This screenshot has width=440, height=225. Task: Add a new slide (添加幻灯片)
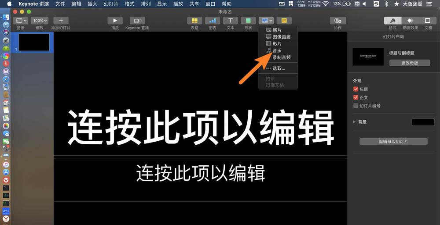61,21
